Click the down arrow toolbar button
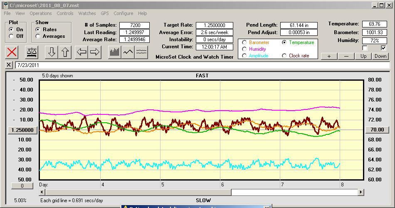Viewport: 395px width, 208px height. (x=52, y=52)
